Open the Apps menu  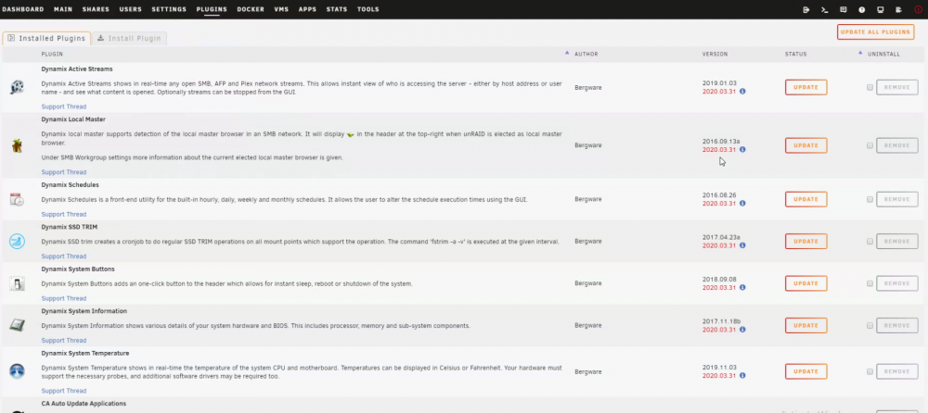307,9
